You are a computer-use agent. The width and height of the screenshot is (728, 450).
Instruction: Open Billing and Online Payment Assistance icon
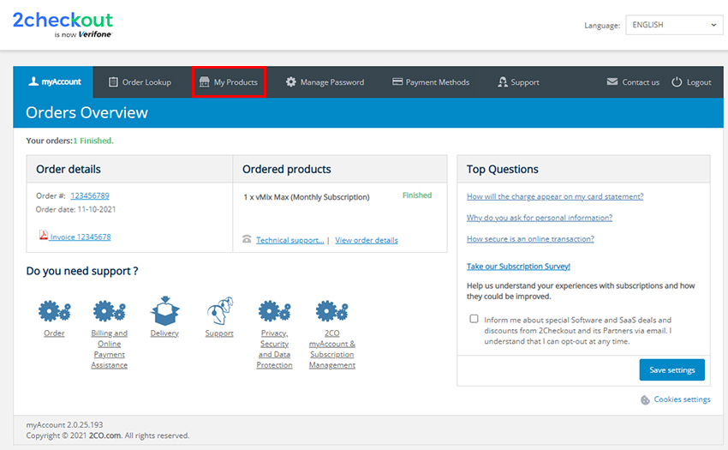click(x=109, y=310)
